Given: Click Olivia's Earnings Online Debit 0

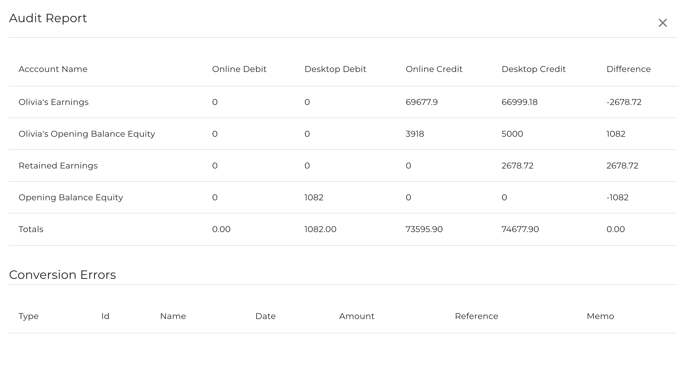Looking at the screenshot, I should pos(215,102).
